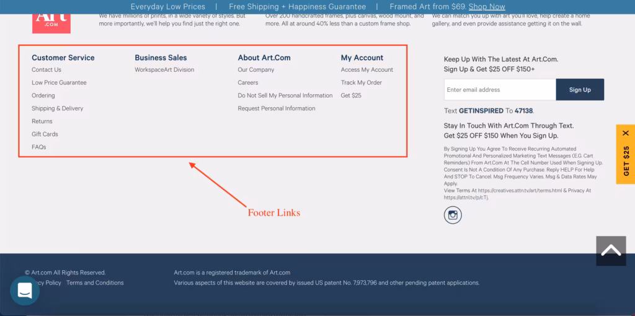635x316 pixels.
Task: Open Track My Order link
Action: pos(362,82)
